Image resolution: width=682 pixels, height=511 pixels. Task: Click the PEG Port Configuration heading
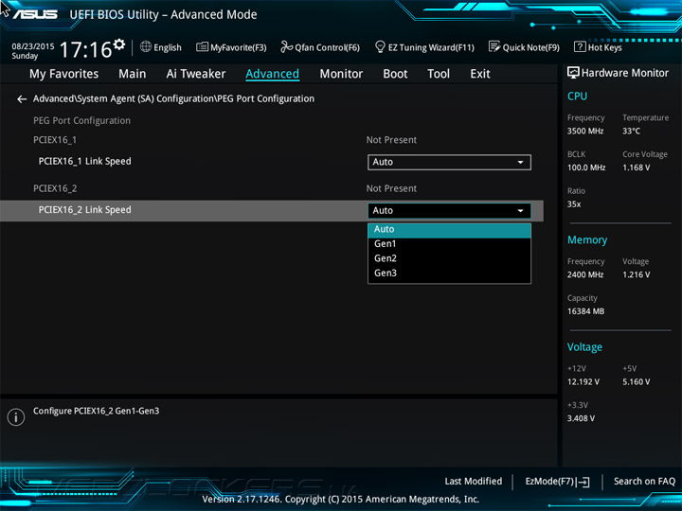[x=81, y=121]
